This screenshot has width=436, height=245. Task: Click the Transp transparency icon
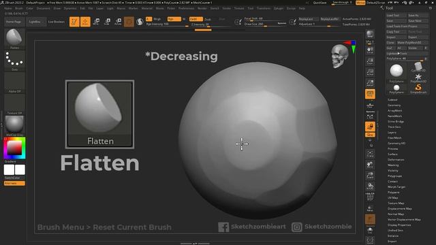click(x=370, y=208)
